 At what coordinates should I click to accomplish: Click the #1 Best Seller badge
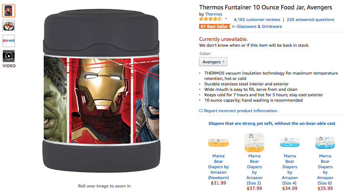tap(214, 26)
